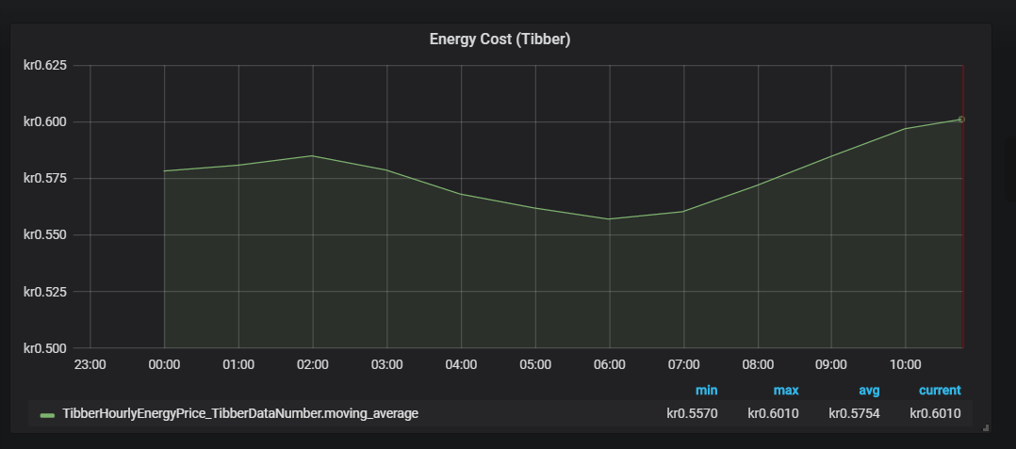Screen dimensions: 1016x449
Task: Toggle the TibberHourlyEnergyPrice series in the legend
Action: [239, 413]
